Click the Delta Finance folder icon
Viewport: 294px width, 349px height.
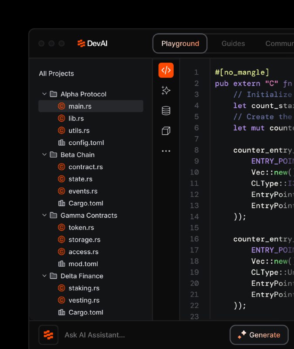(53, 276)
